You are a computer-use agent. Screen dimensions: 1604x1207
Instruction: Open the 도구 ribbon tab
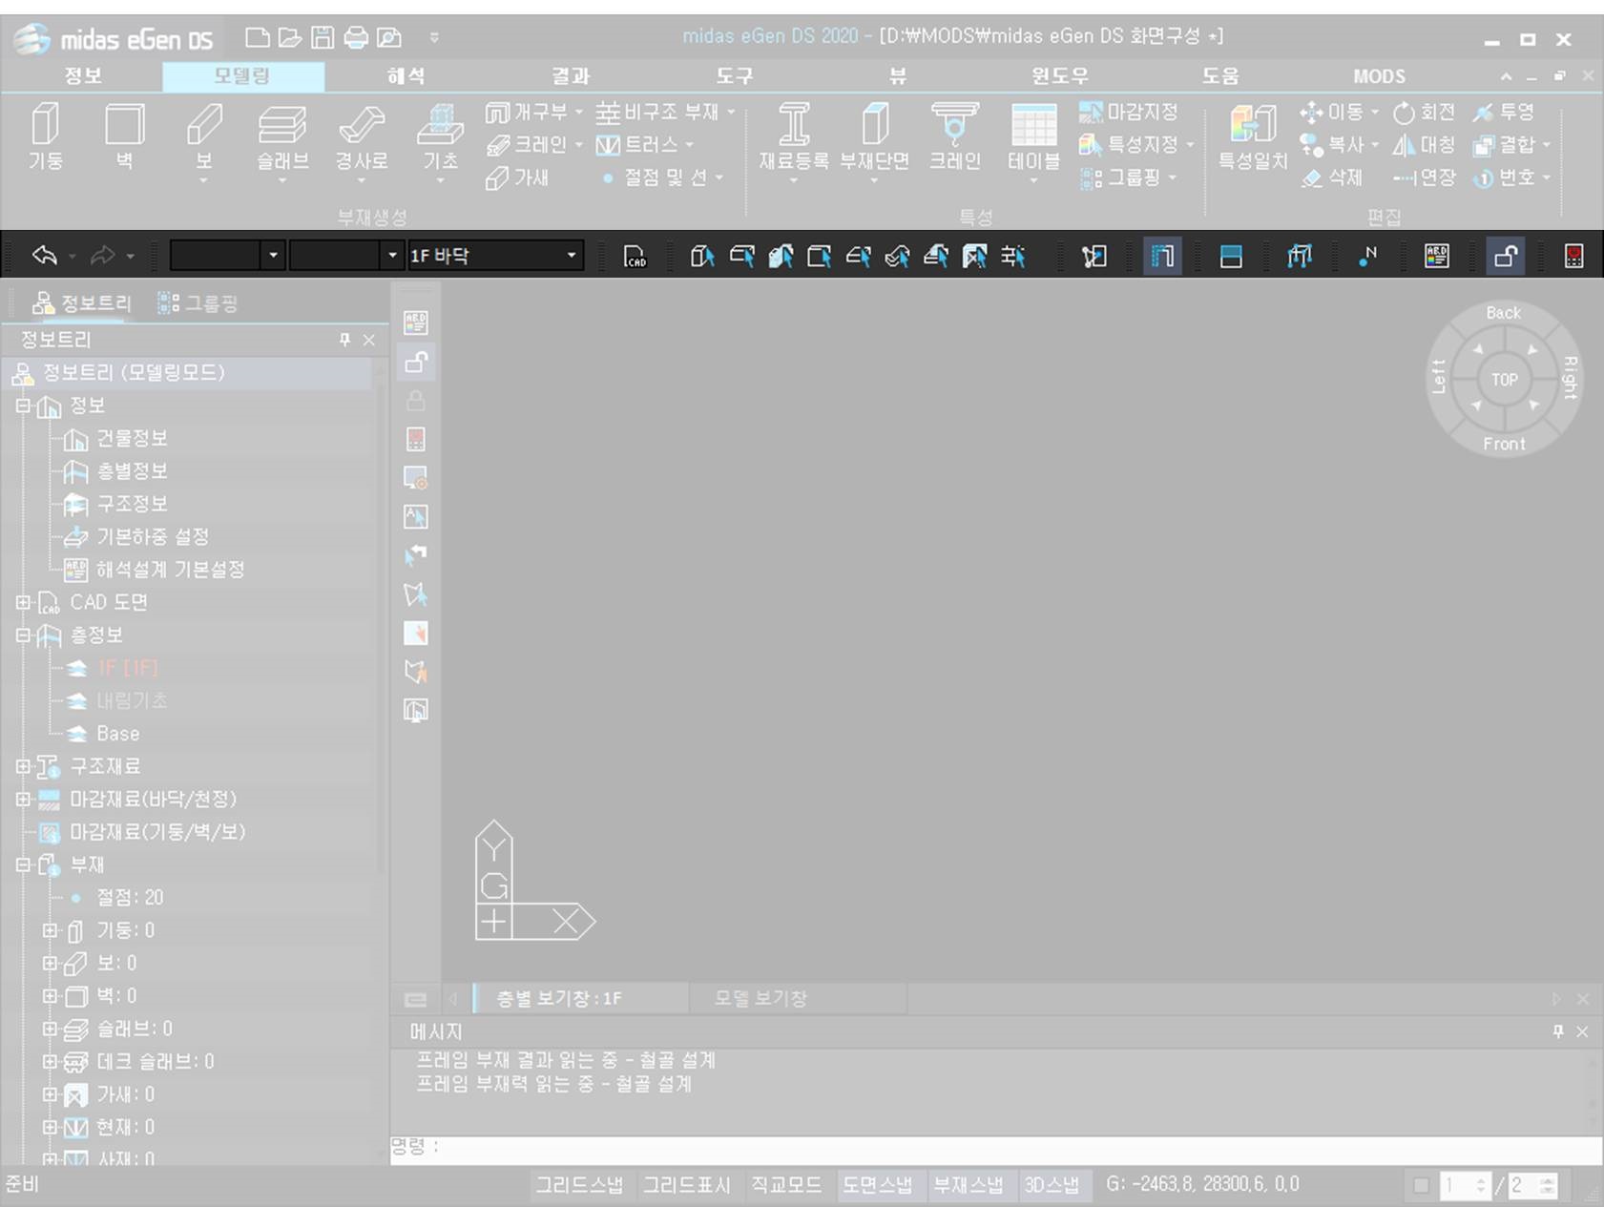pyautogui.click(x=734, y=76)
